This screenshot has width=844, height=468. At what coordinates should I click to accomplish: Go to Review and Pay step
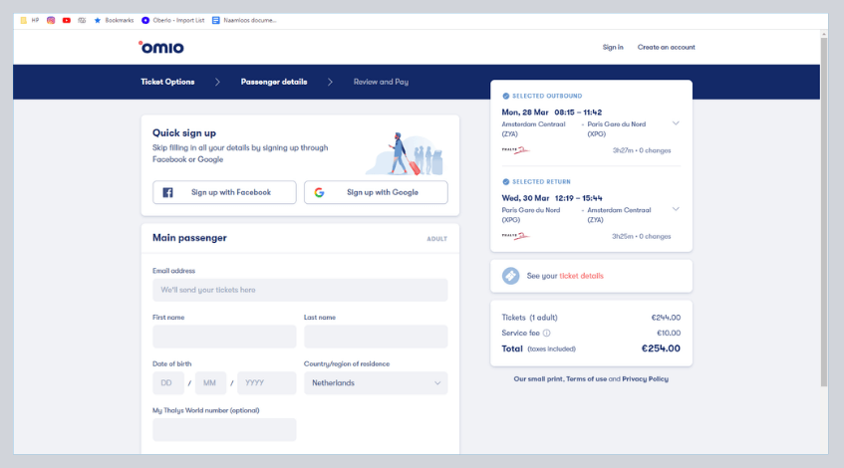click(x=381, y=82)
